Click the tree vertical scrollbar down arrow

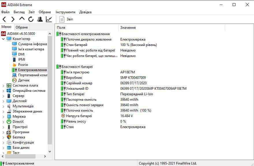[50, 151]
